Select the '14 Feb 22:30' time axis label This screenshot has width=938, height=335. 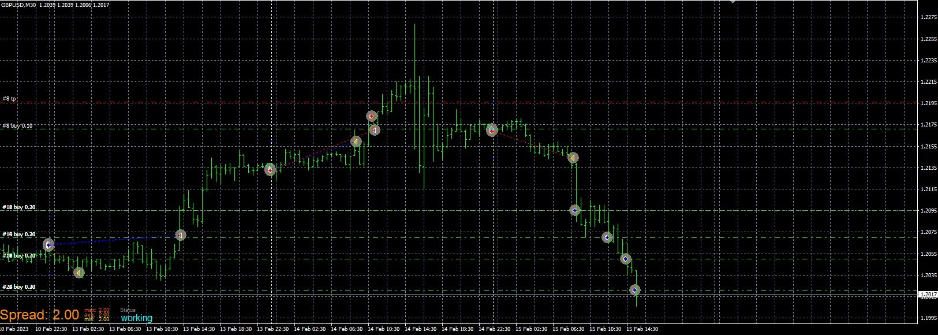coord(495,329)
